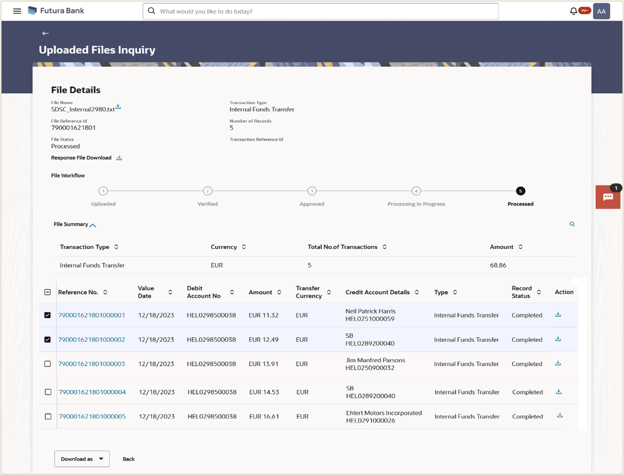Viewport: 624px width, 475px height.
Task: Collapse the File Summary section
Action: [x=92, y=225]
